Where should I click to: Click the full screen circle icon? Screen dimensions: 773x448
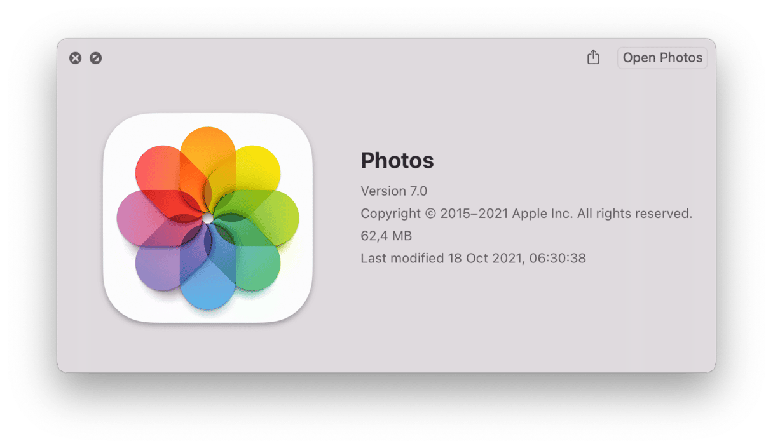pyautogui.click(x=95, y=58)
